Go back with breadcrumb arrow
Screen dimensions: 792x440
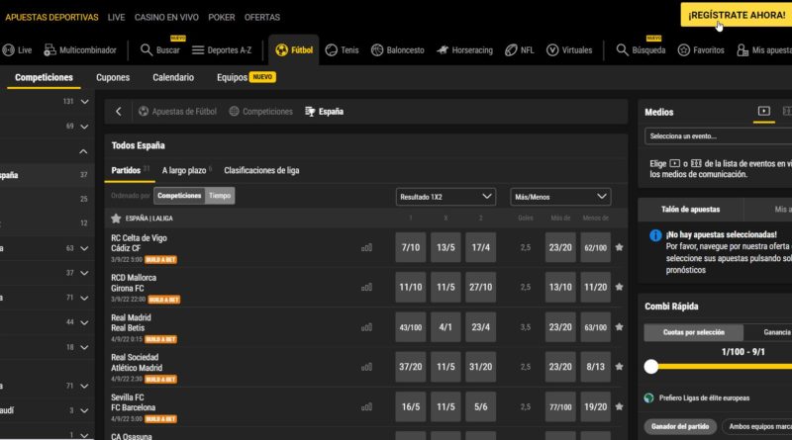coord(118,112)
